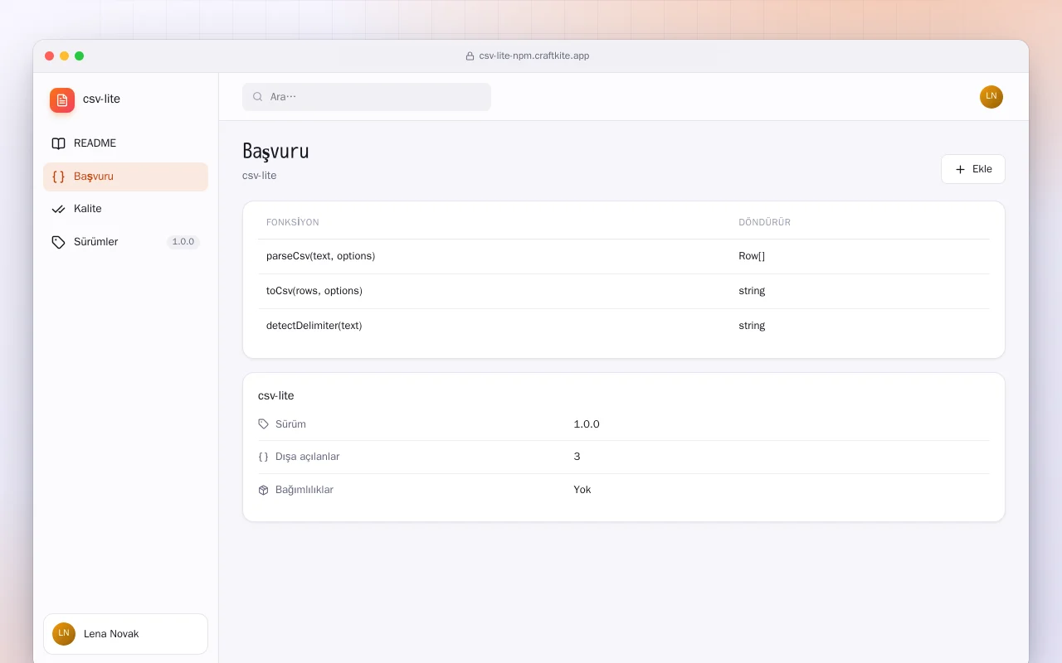The height and width of the screenshot is (663, 1062).
Task: Click the package icon beside Bağımlılıklar
Action: [264, 490]
